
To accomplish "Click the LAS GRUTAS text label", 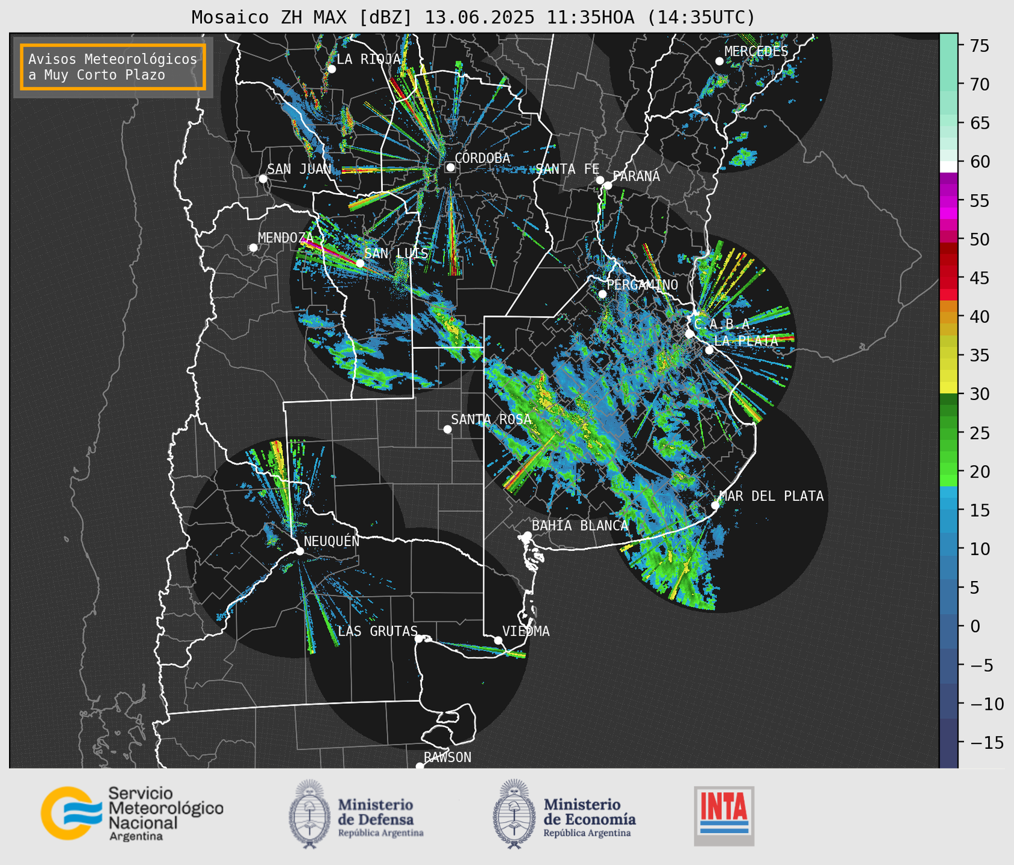I will [x=377, y=632].
